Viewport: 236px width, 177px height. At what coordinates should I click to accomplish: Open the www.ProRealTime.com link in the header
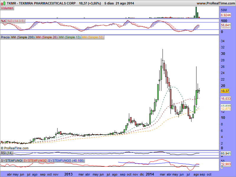point(216,3)
